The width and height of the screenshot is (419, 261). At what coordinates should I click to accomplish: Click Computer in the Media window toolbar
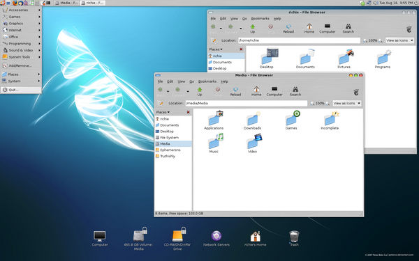[274, 91]
